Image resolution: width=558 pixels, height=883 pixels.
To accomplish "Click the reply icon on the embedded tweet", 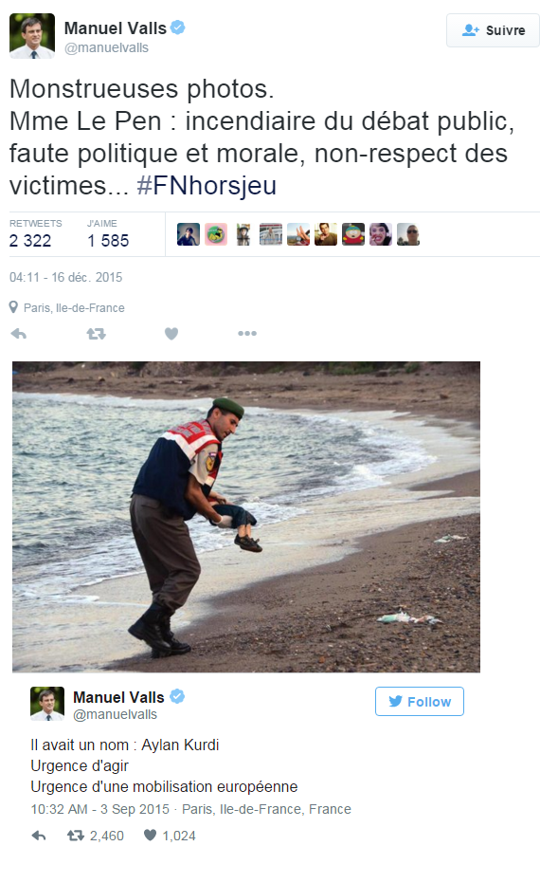I will point(38,836).
